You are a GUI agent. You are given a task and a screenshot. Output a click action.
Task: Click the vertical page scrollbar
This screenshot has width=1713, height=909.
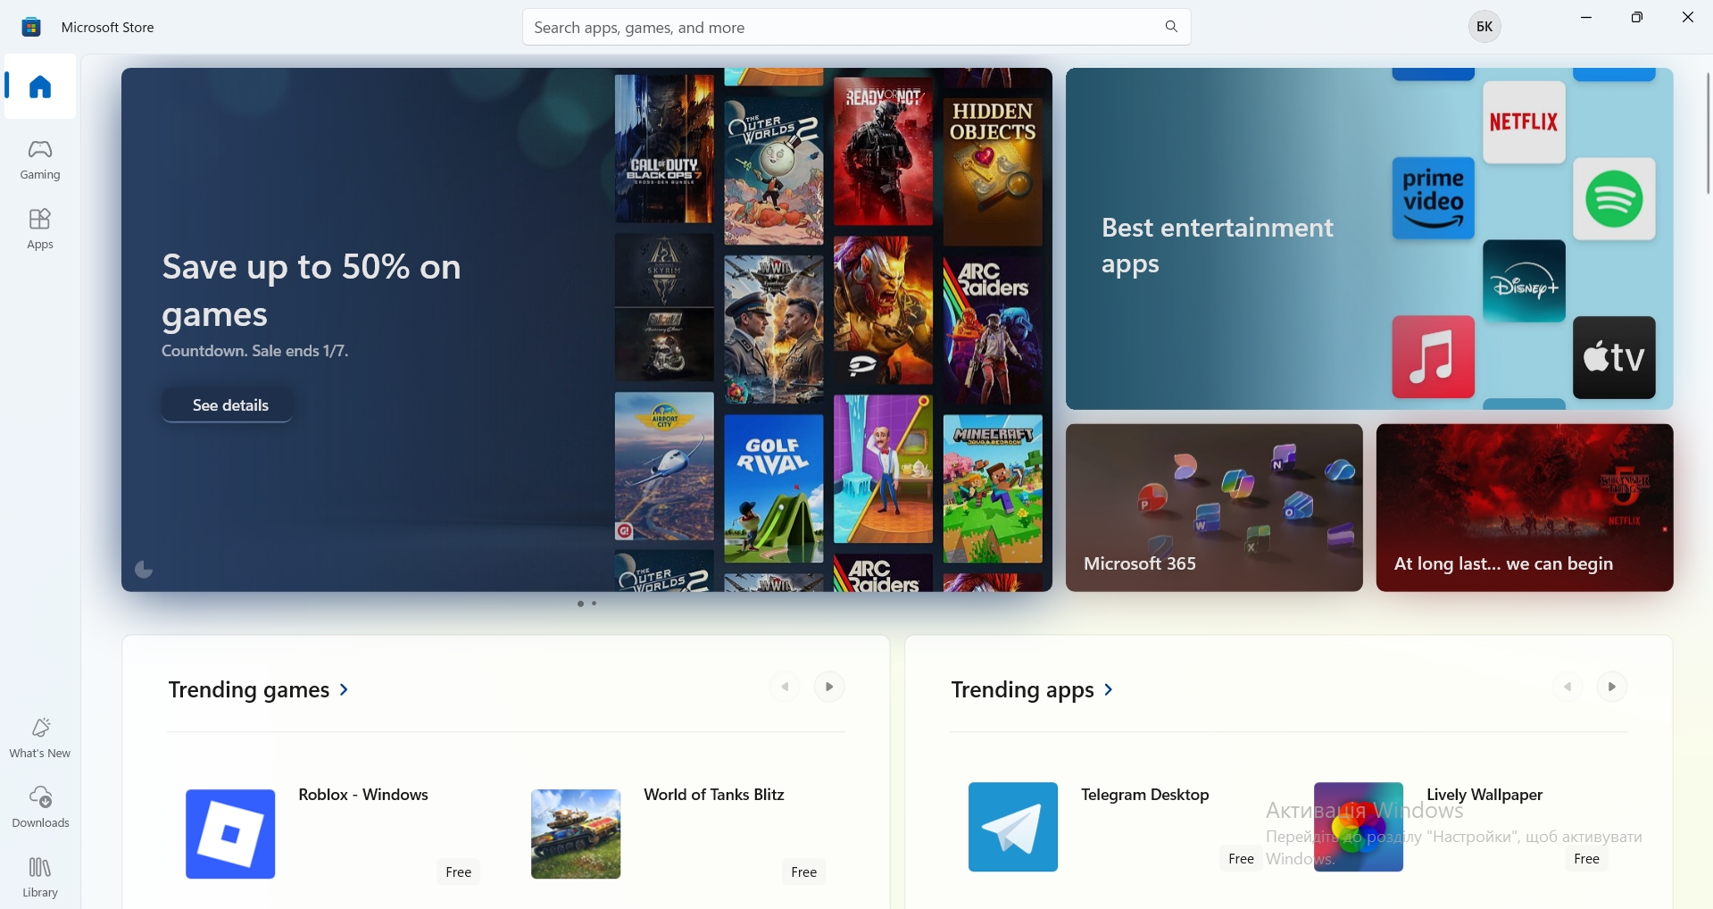click(1708, 134)
